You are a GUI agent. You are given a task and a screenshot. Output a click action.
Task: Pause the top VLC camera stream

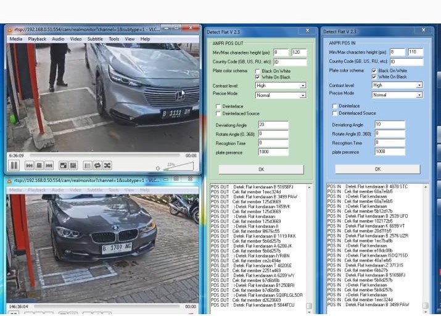pos(14,165)
